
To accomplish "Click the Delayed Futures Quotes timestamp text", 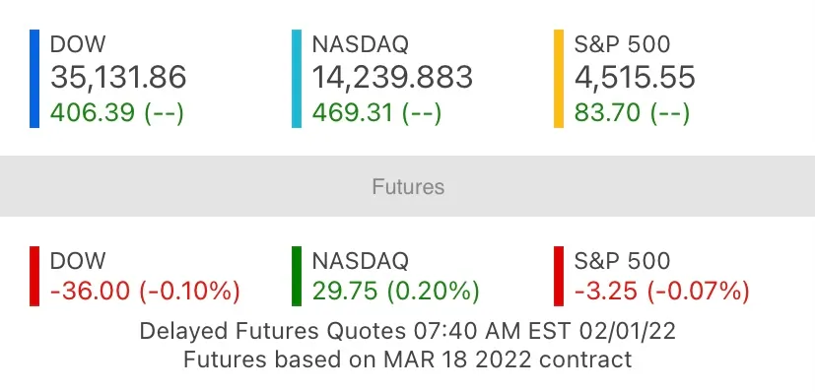I will 408,331.
